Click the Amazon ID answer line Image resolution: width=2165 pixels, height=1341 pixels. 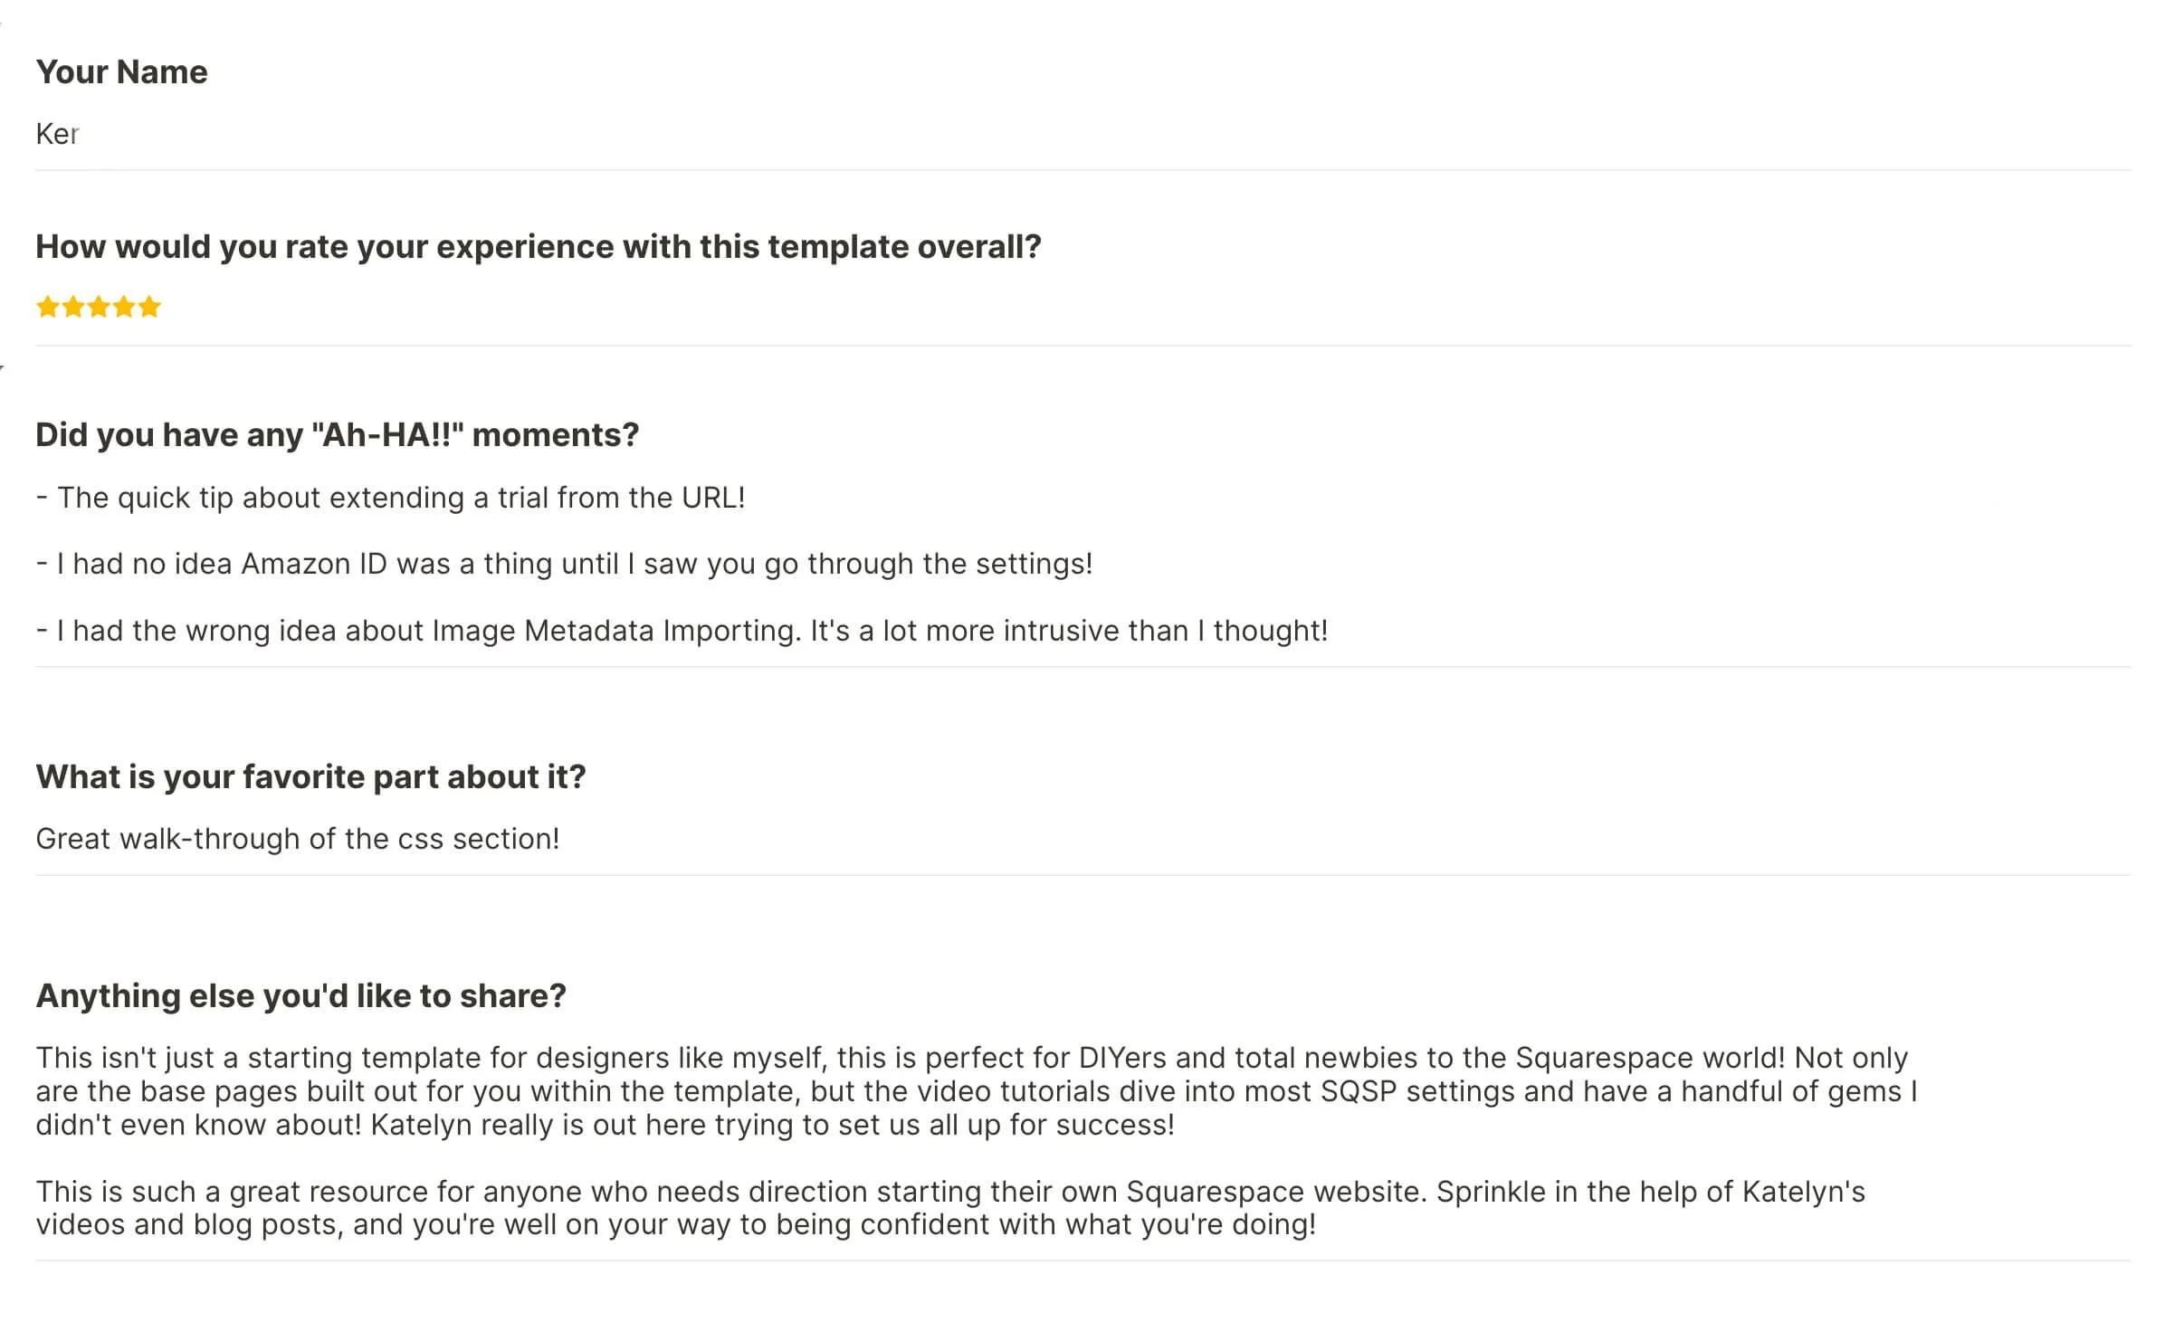565,564
